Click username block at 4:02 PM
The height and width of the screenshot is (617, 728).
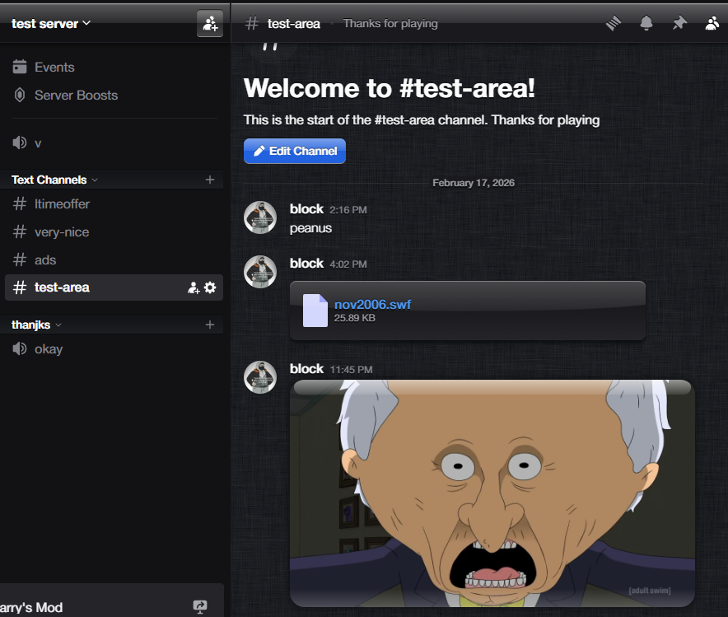click(306, 264)
